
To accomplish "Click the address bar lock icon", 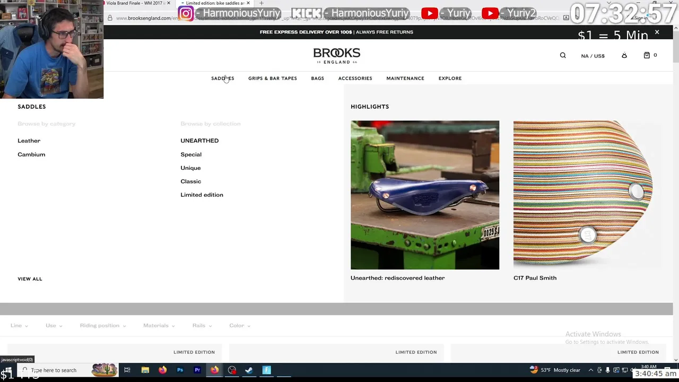I will click(110, 18).
